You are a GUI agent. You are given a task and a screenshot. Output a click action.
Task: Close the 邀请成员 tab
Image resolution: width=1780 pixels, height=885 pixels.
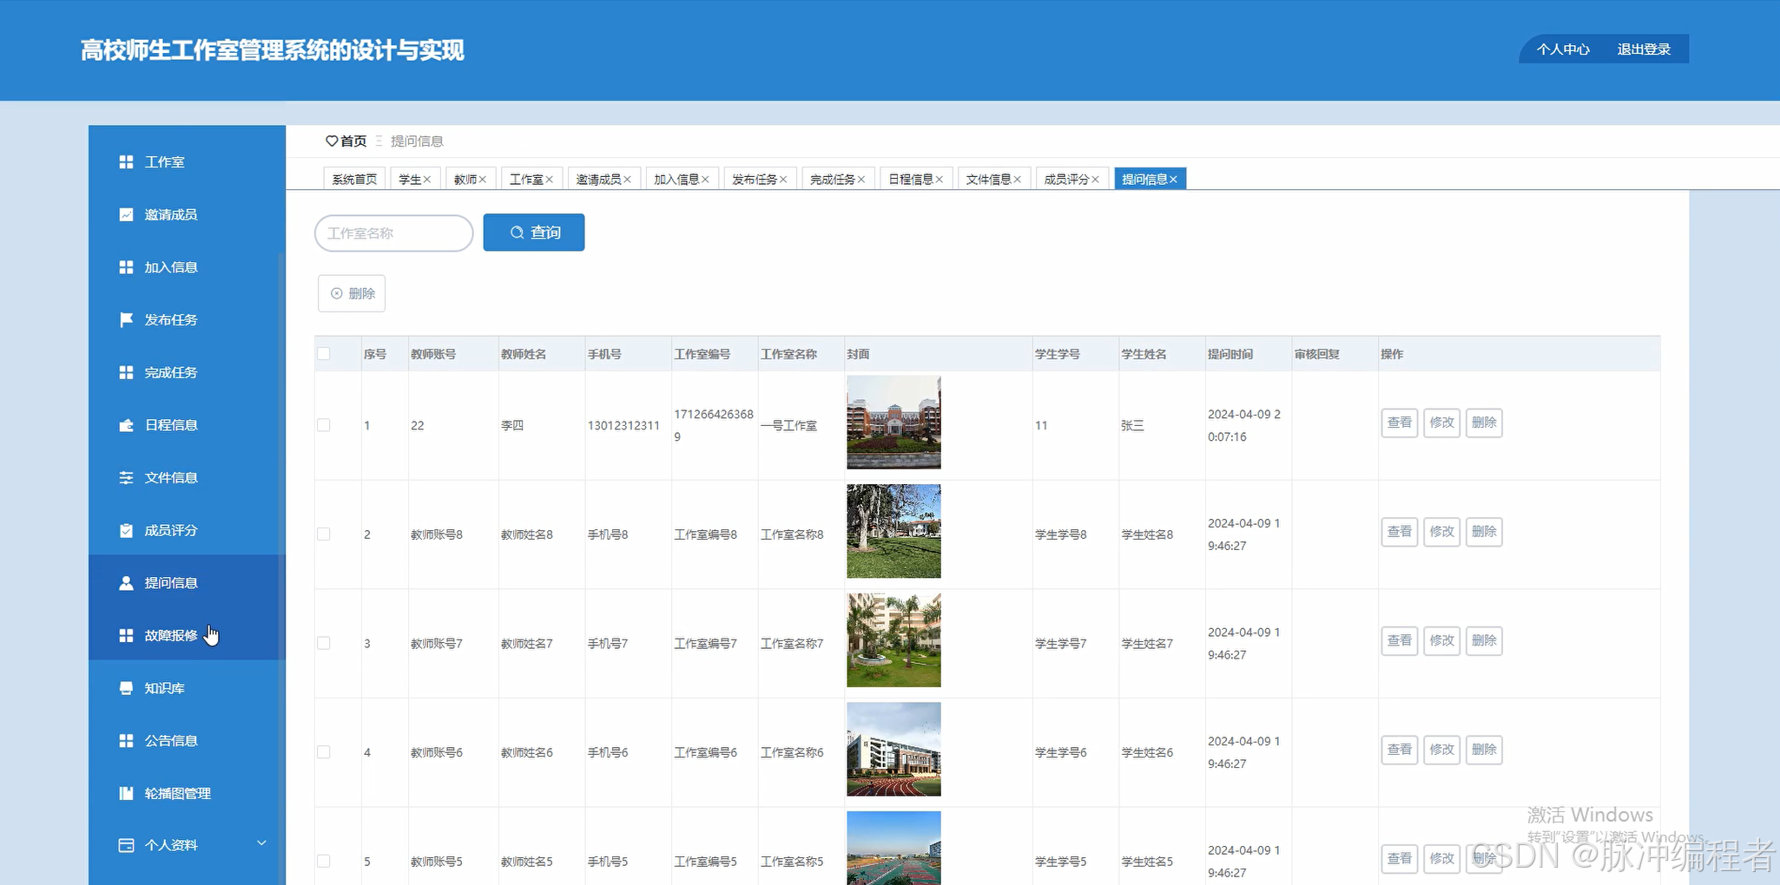(627, 180)
